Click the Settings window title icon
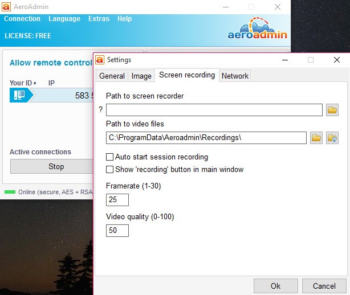 click(100, 60)
